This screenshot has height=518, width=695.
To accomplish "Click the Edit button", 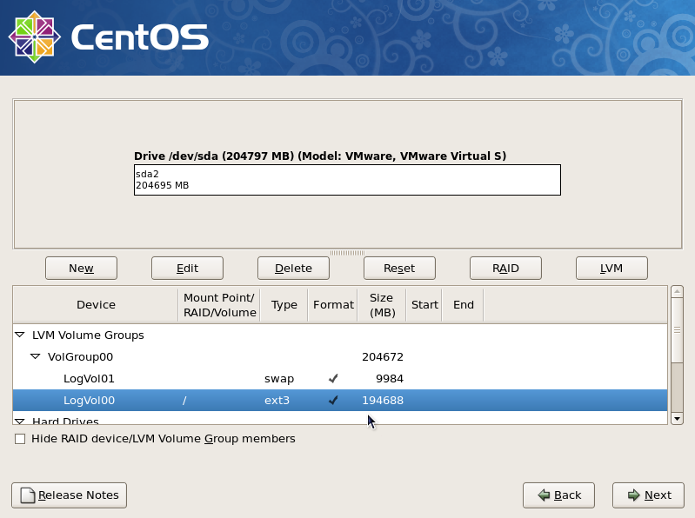I will click(187, 269).
